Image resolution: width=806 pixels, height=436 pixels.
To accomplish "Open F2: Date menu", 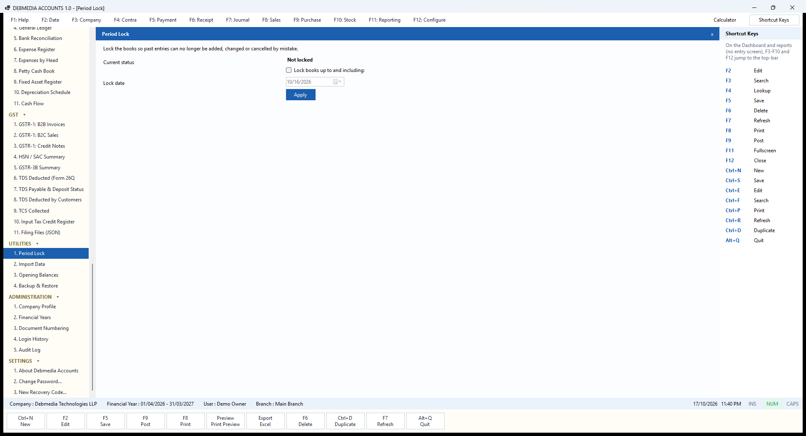I will pos(50,20).
